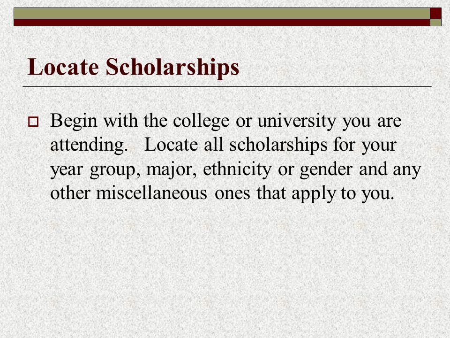
Task: Click 'scholarships' in the second body line
Action: [278, 144]
